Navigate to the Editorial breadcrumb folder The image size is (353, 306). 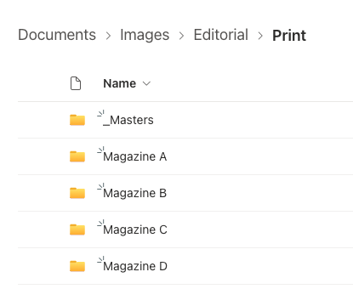tap(221, 35)
